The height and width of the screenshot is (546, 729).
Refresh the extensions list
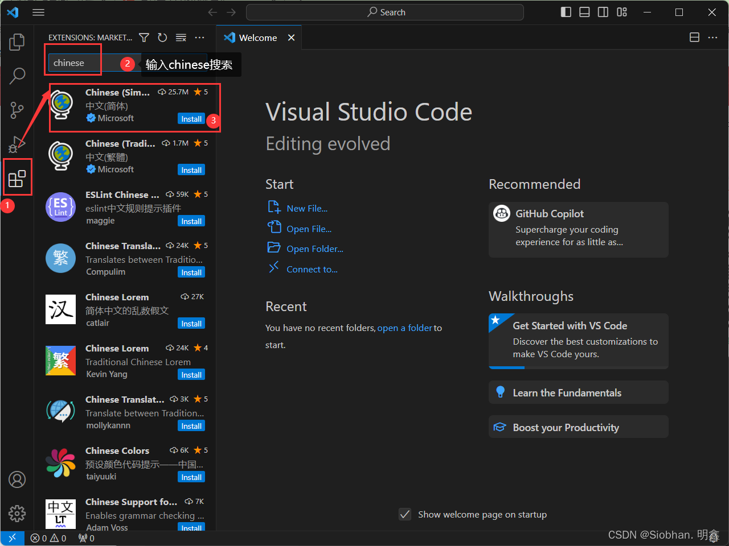(162, 38)
